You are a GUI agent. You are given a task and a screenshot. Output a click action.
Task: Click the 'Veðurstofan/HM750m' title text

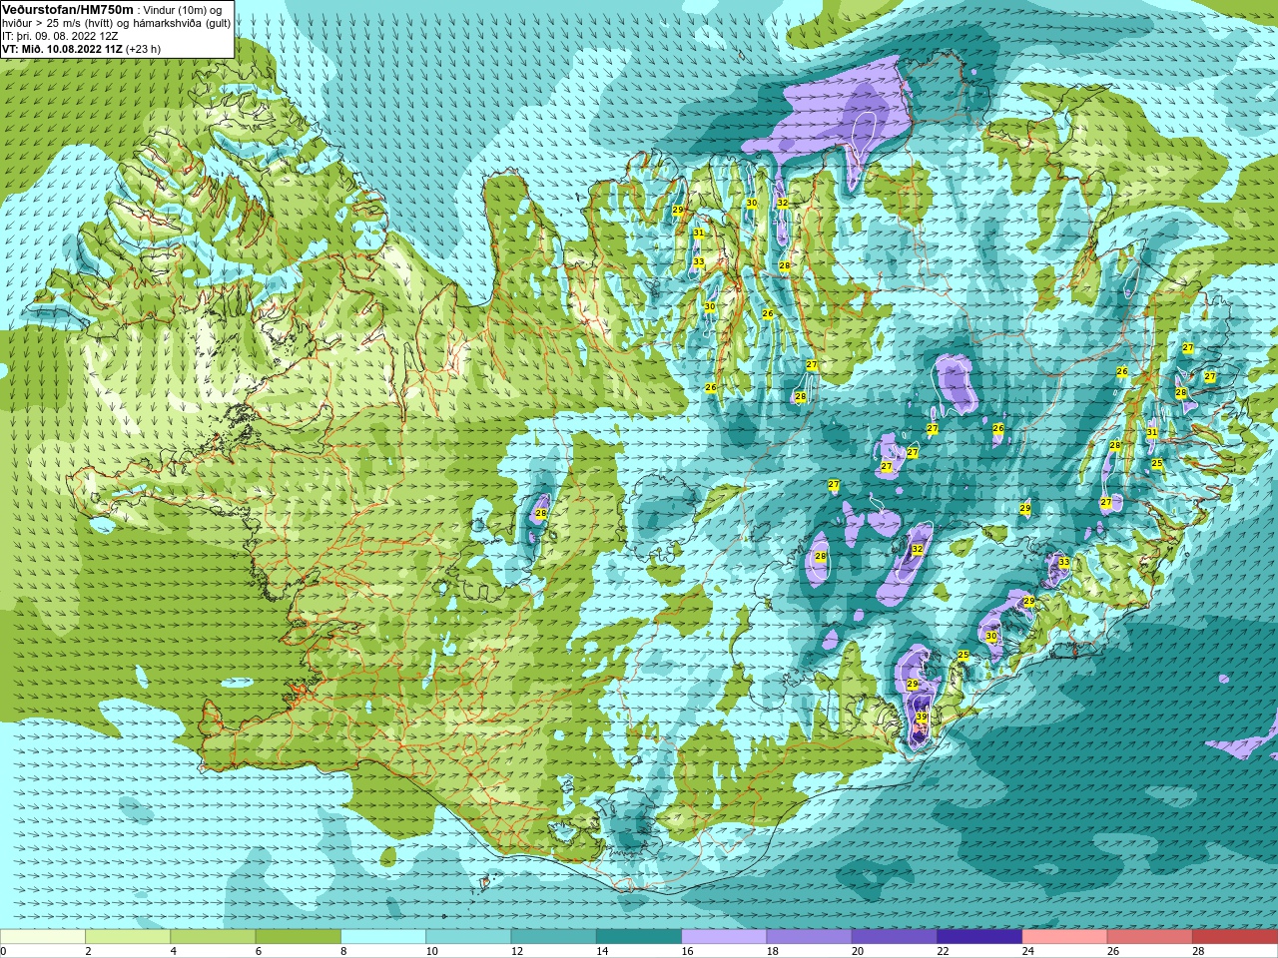[x=67, y=9]
